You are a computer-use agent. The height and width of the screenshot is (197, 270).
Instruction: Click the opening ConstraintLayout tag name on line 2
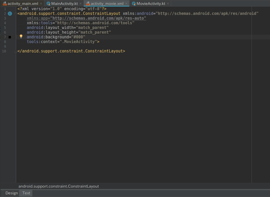70,13
